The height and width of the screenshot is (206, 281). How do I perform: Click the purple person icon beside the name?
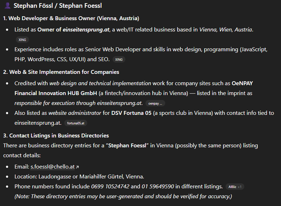click(x=7, y=6)
